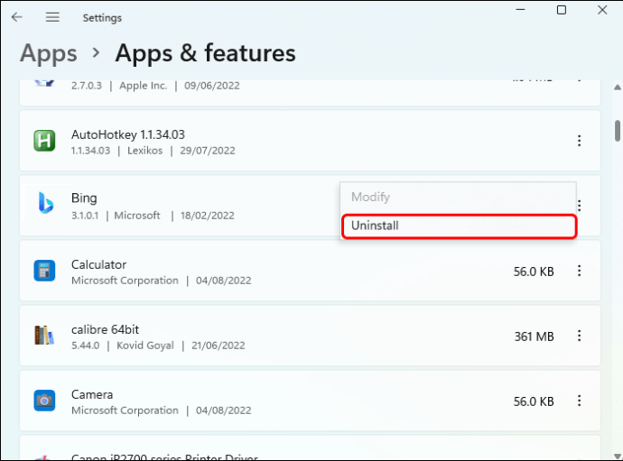Viewport: 623px width, 461px height.
Task: Click the vertical scrollbar thumb
Action: coord(618,131)
